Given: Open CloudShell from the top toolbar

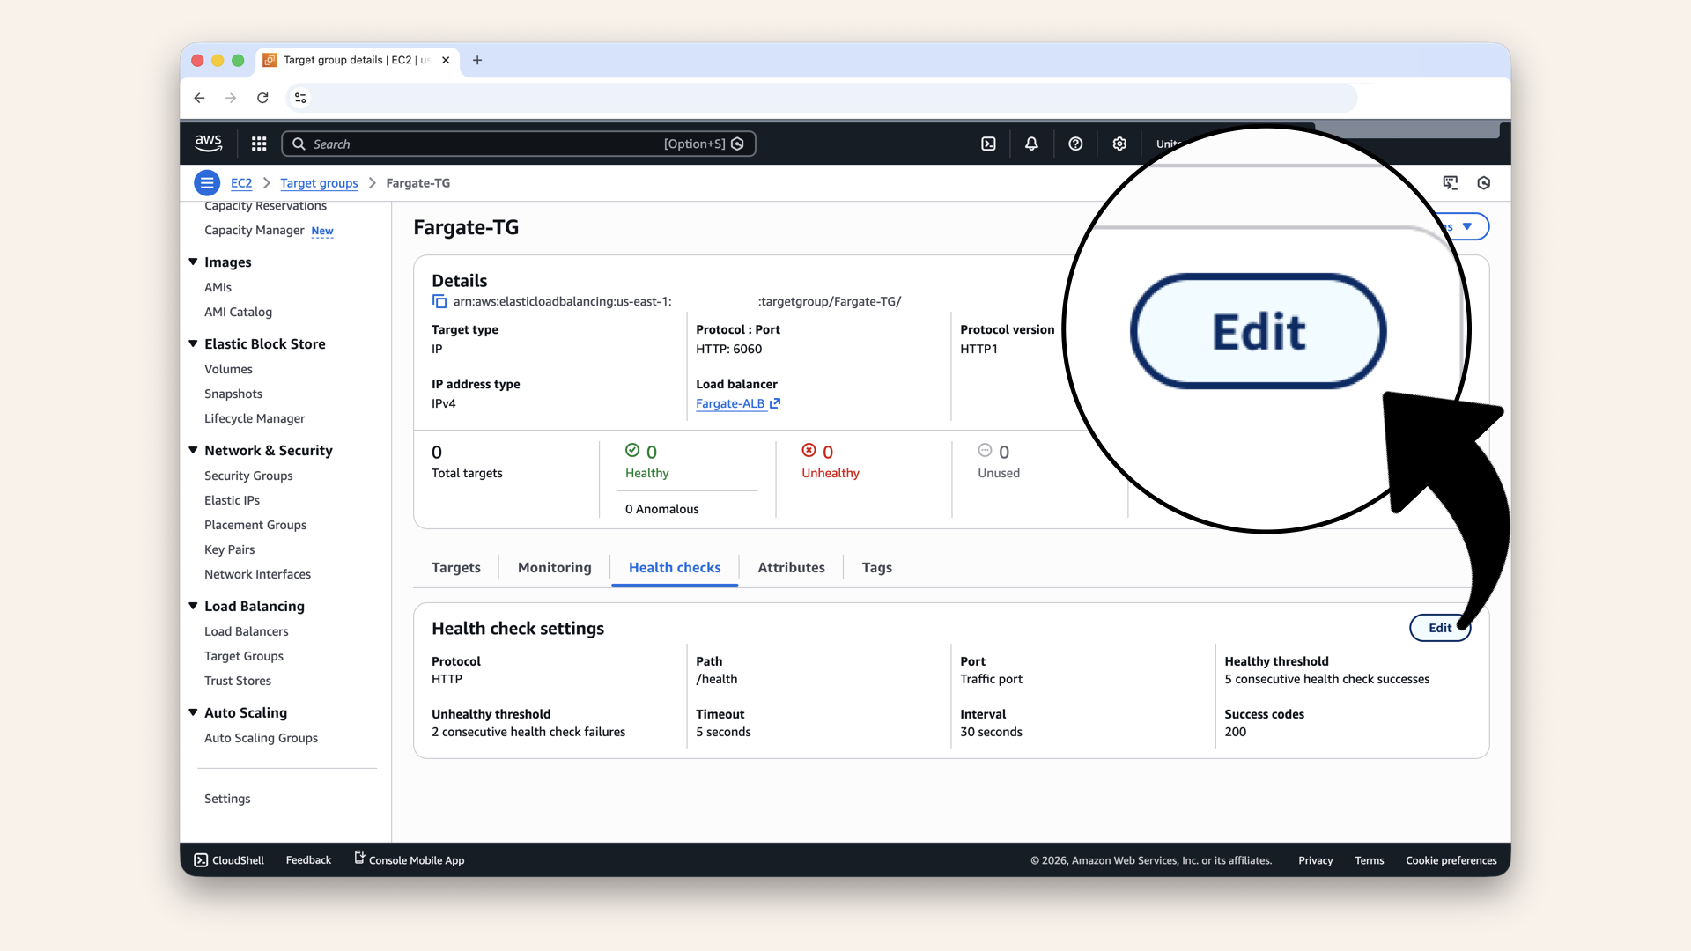Looking at the screenshot, I should 988,144.
